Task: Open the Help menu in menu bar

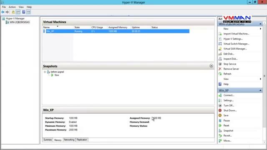Action: click(x=29, y=7)
